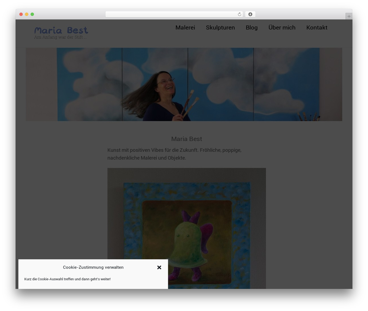The width and height of the screenshot is (368, 311).
Task: Click the 'Cookie-Zustimmung verwalten' banner title
Action: tap(93, 267)
